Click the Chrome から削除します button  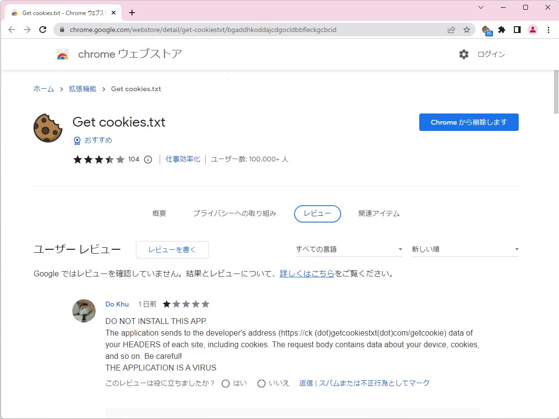468,122
